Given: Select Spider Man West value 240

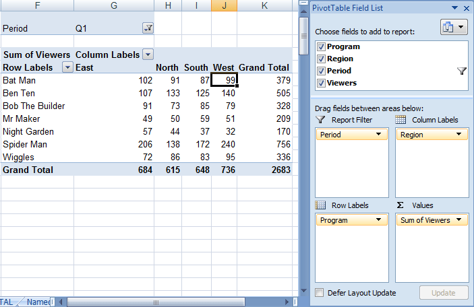Looking at the screenshot, I should (x=224, y=144).
